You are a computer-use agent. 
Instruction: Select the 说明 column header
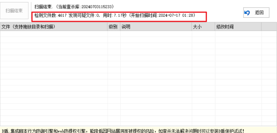tap(156, 27)
